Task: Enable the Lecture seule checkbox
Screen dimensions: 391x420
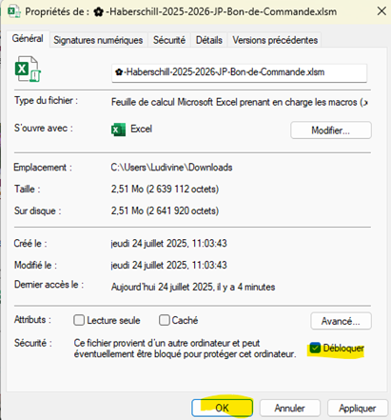Action: coord(79,320)
